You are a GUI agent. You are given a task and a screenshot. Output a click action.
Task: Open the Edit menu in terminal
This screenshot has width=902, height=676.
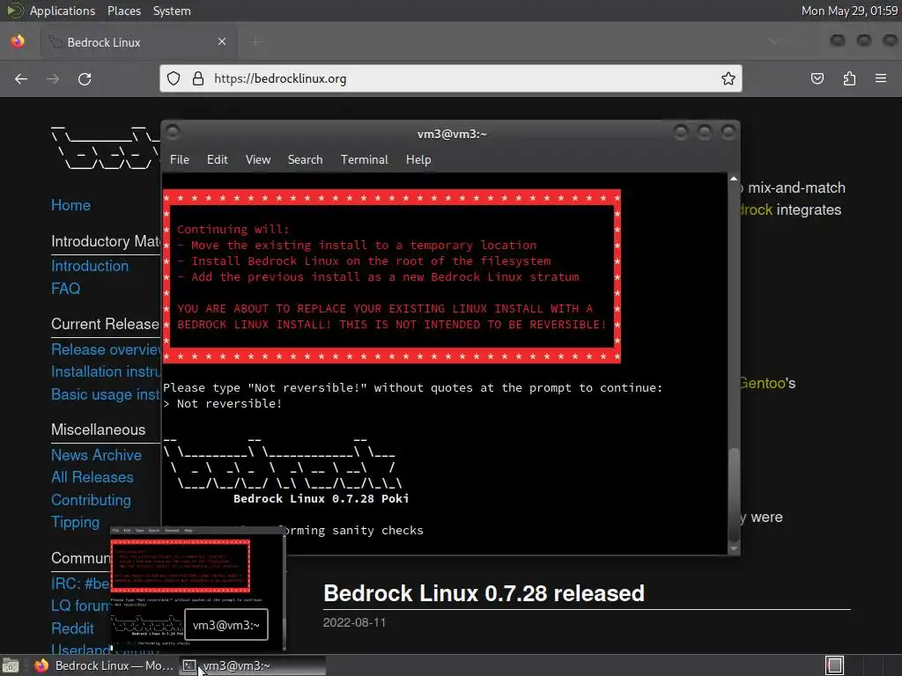[x=217, y=160]
